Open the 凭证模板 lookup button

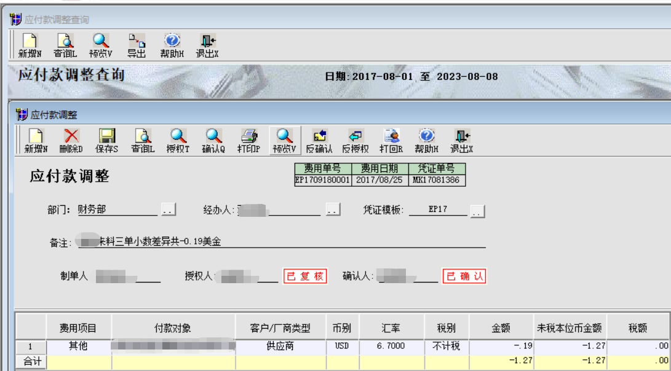[x=478, y=211]
